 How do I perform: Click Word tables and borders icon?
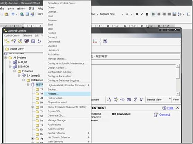(x=27, y=14)
